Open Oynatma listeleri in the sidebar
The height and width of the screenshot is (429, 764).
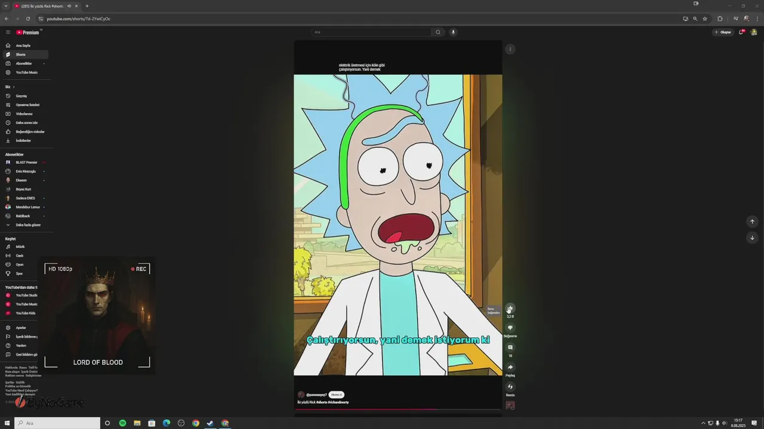pos(26,105)
